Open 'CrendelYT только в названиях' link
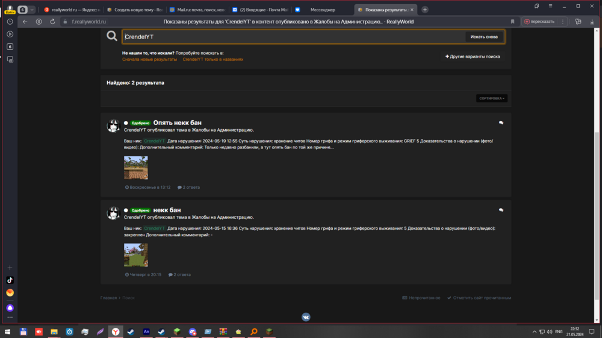602x338 pixels. (x=213, y=60)
